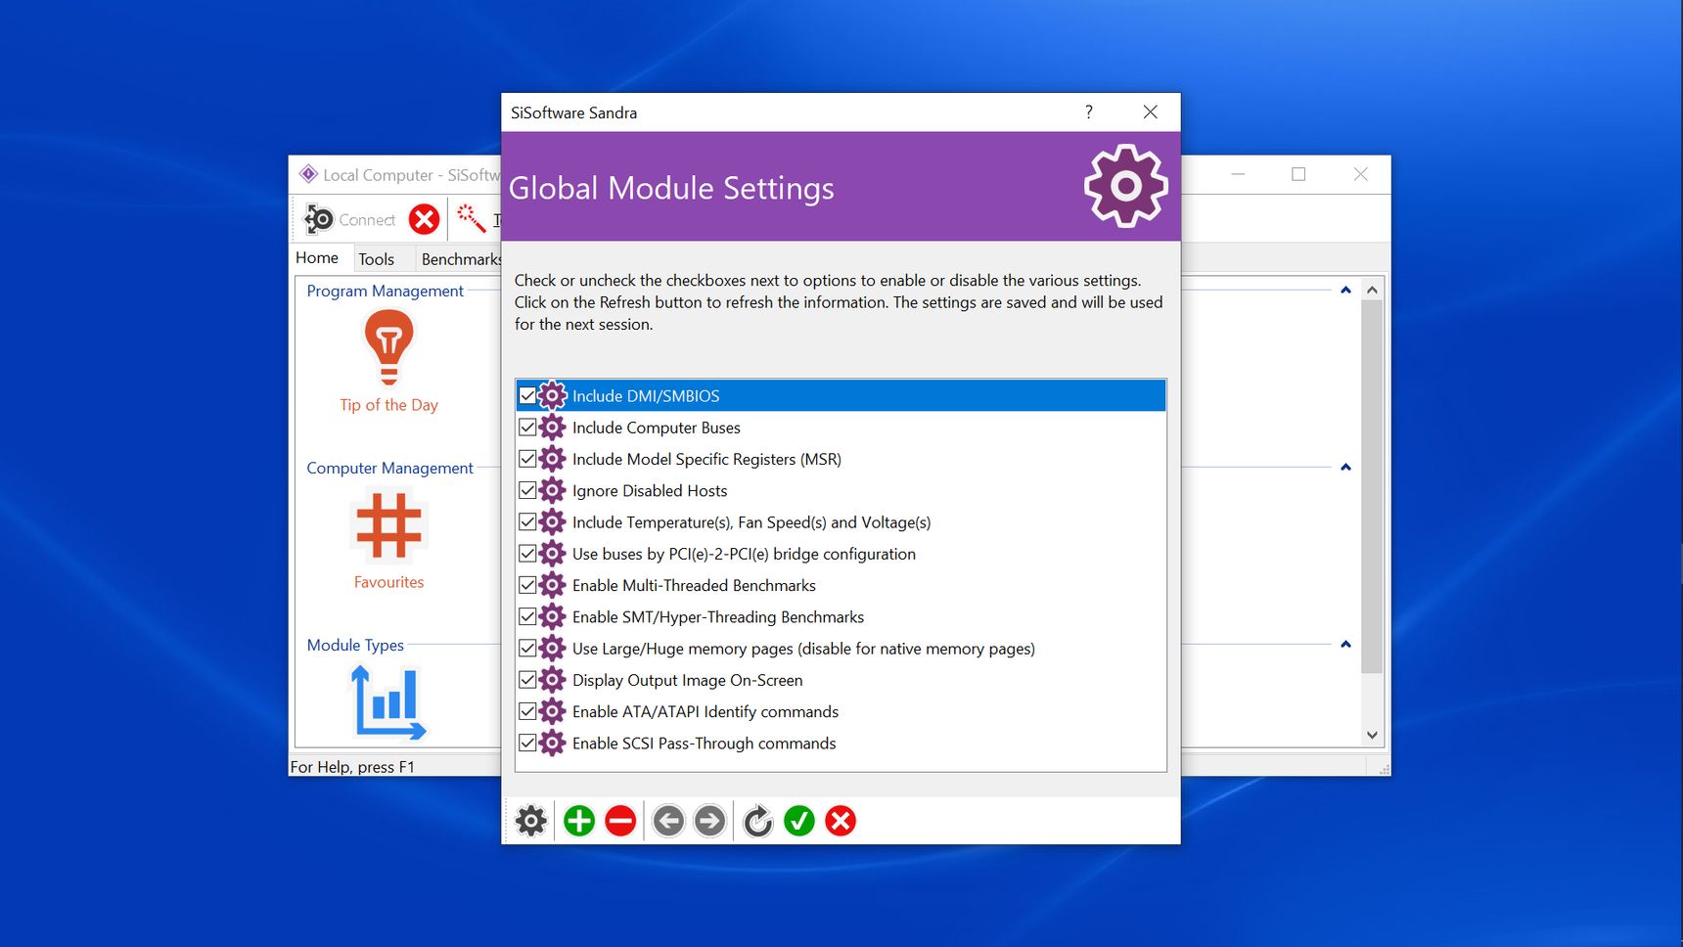Image resolution: width=1683 pixels, height=947 pixels.
Task: Click scroll down arrow in main window scrollbar
Action: 1372,736
